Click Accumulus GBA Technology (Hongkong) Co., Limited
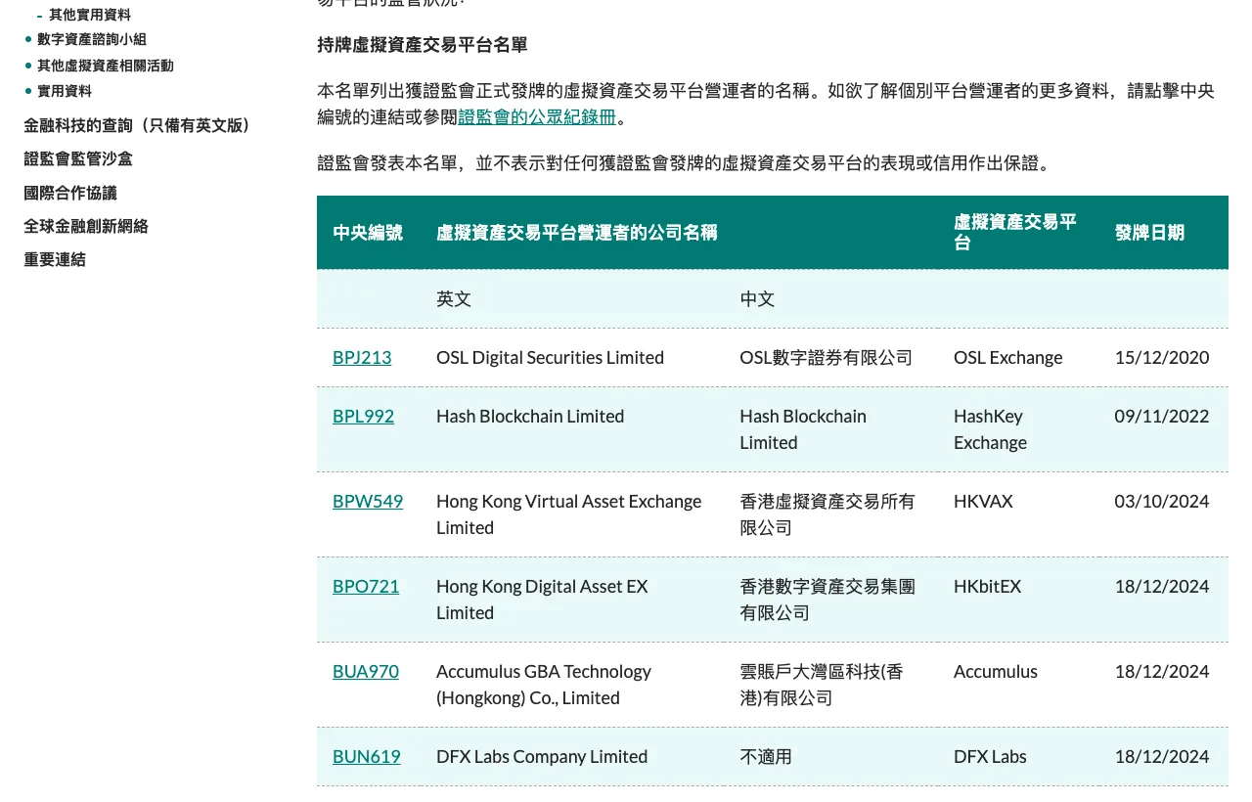Screen dimensions: 1252x802 click(544, 685)
